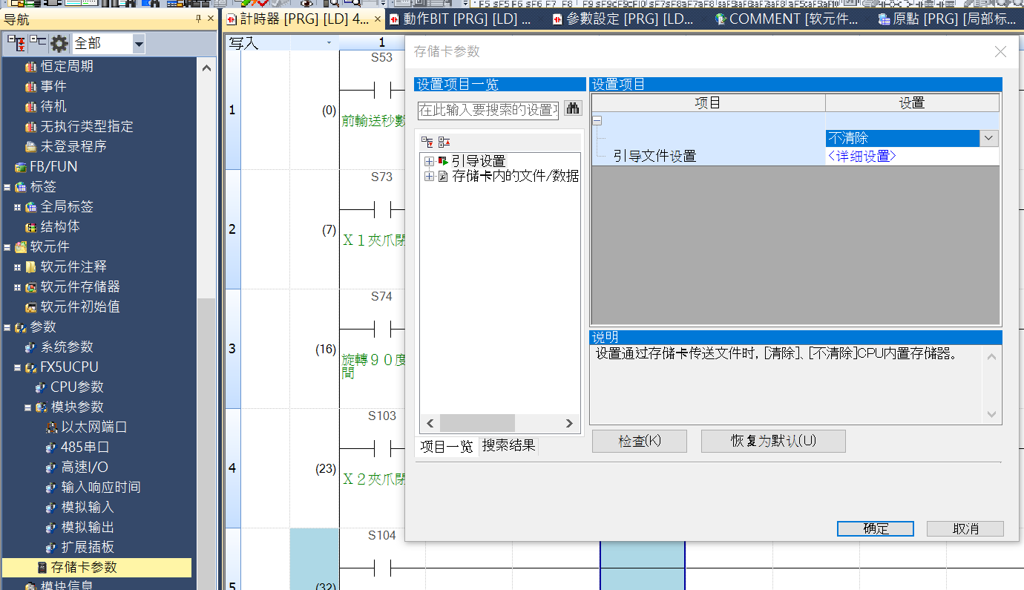Click expand-all icon in navigation toolbar

pos(16,44)
